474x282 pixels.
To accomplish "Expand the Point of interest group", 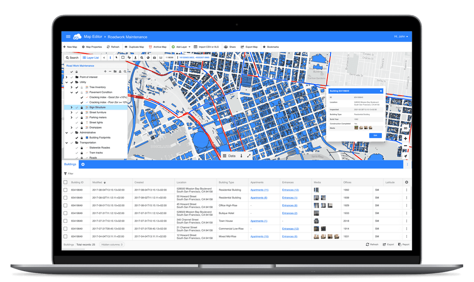I will 66,77.
